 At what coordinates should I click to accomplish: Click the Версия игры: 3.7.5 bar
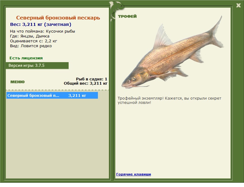pyautogui.click(x=37, y=65)
